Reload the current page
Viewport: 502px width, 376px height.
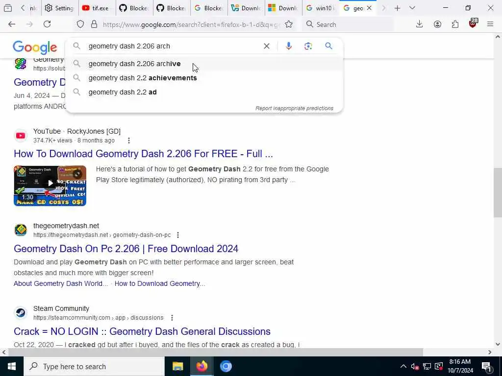pos(47,24)
